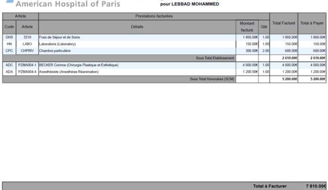This screenshot has width=328, height=190.
Task: Select the patient name LEBBAD MOHAMMED
Action: (x=195, y=4)
